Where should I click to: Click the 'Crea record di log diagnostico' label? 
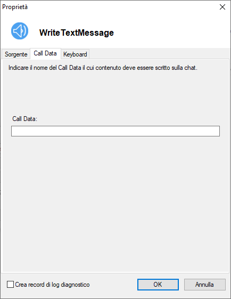pos(52,285)
